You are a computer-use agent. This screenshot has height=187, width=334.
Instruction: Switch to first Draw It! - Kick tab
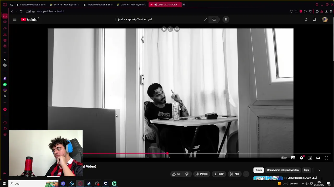(64, 4)
